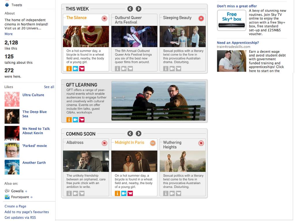The image size is (295, 221).
Task: Click Need an Apprenticeship? ad title
Action: click(x=238, y=43)
